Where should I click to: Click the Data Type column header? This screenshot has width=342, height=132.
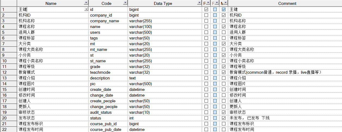(163, 3)
